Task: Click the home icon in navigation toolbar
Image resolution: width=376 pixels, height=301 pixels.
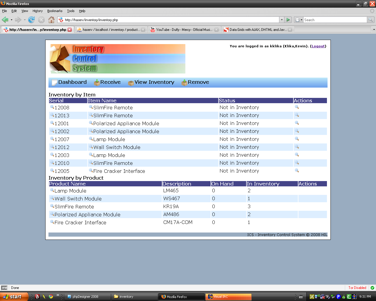Action: pyautogui.click(x=51, y=20)
